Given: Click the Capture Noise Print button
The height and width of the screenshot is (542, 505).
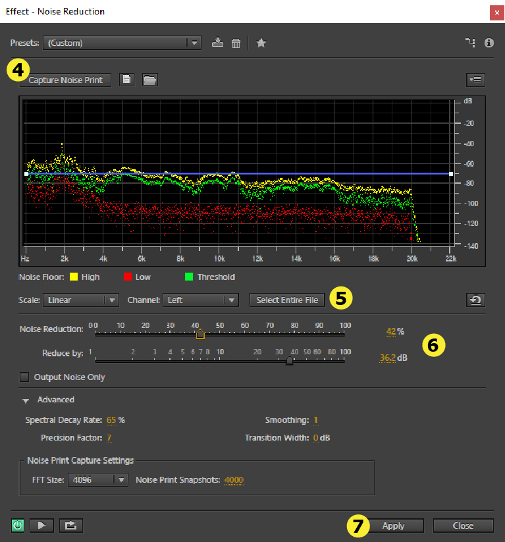Looking at the screenshot, I should pos(65,80).
